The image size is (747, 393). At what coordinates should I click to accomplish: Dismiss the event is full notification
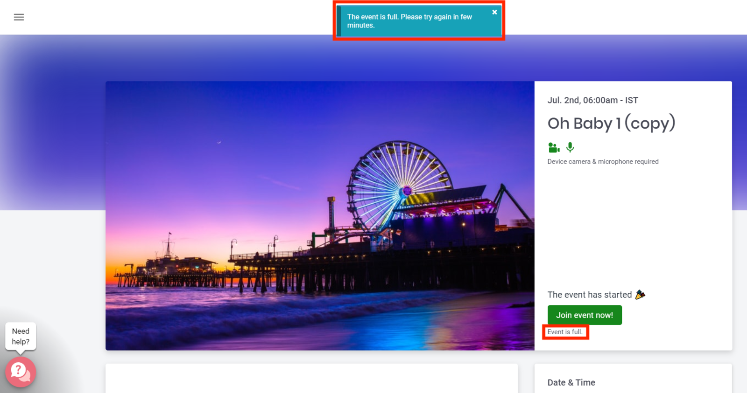pos(494,12)
